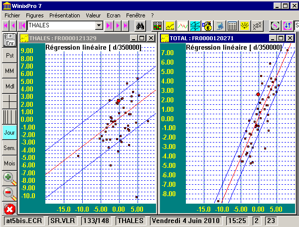Click the blue globe/printer toolbar icon
Screen dimensions: 299x227
point(220,26)
